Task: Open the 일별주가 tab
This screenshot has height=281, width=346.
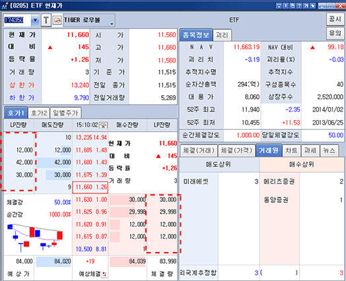Action: click(65, 113)
